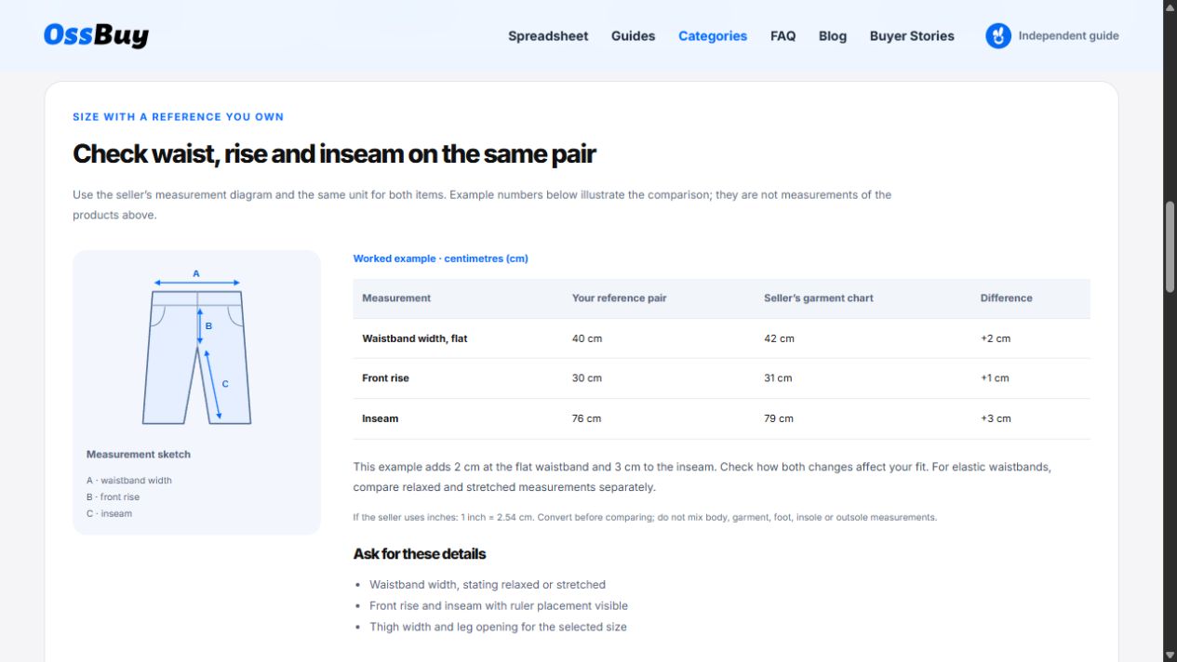Click the OssBuy logo
The height and width of the screenshot is (662, 1177).
[96, 35]
